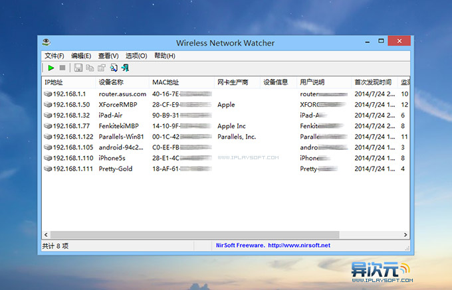
Task: Maximize the Wireless Network Watcher window
Action: click(x=381, y=41)
